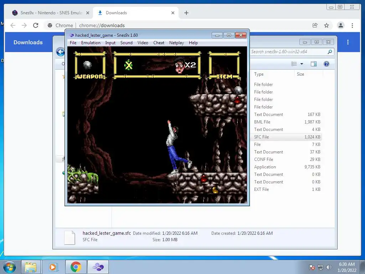
Task: Bookmark this page with the star icon
Action: click(327, 25)
